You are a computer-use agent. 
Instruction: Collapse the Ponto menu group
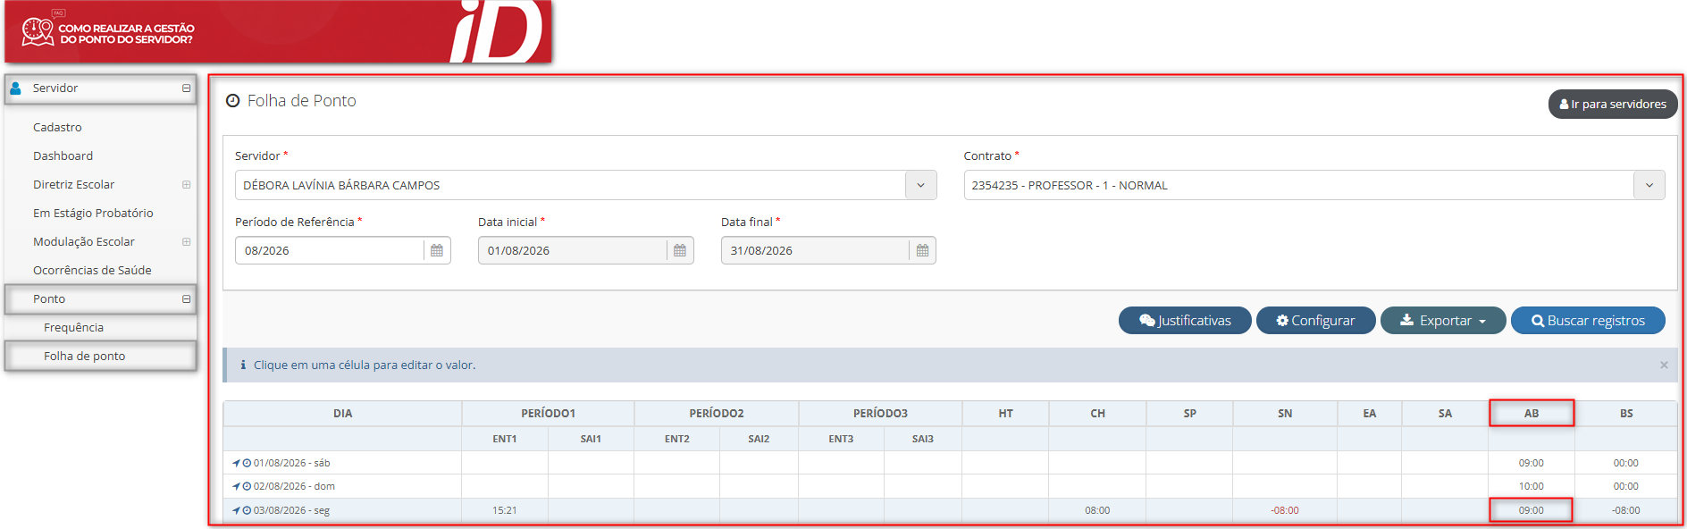[x=186, y=299]
